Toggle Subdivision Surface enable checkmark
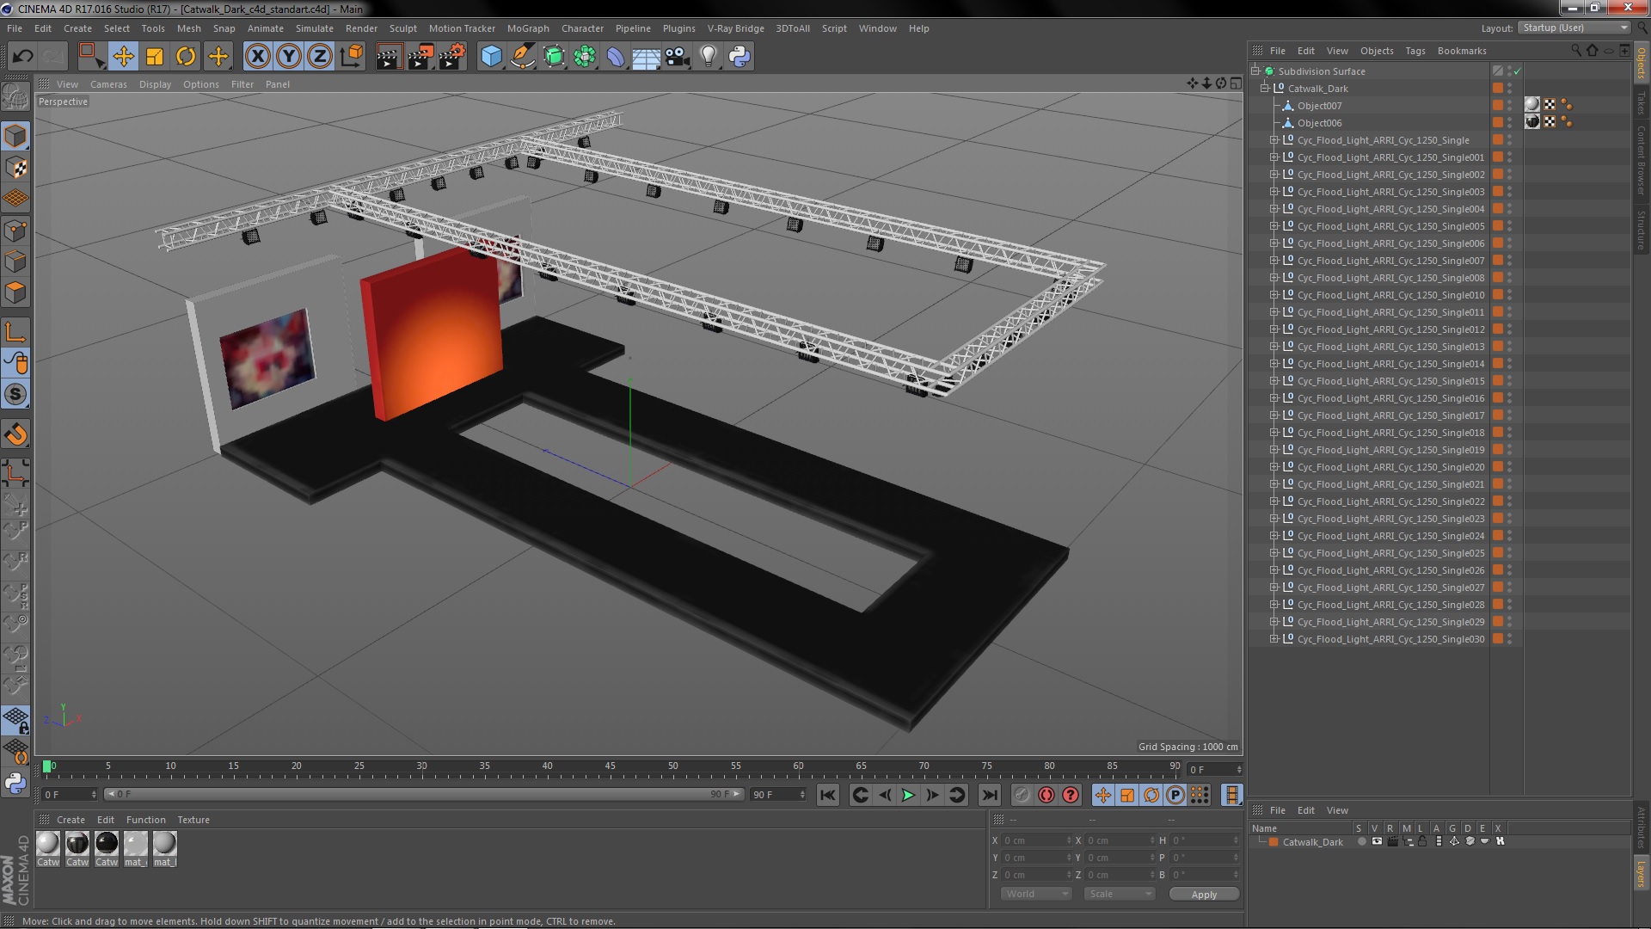This screenshot has width=1651, height=929. tap(1518, 71)
